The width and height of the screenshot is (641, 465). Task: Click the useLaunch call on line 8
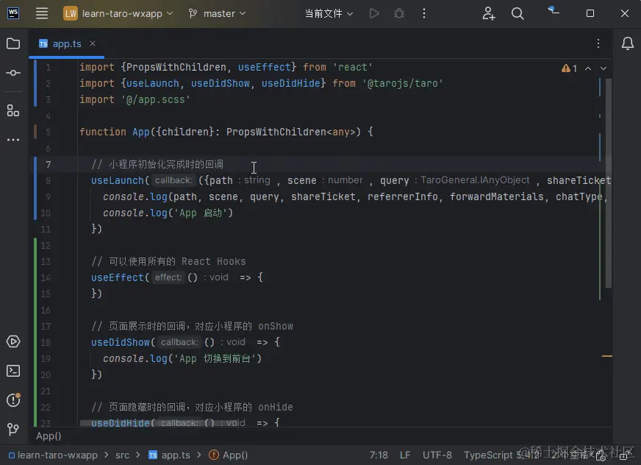(x=117, y=180)
